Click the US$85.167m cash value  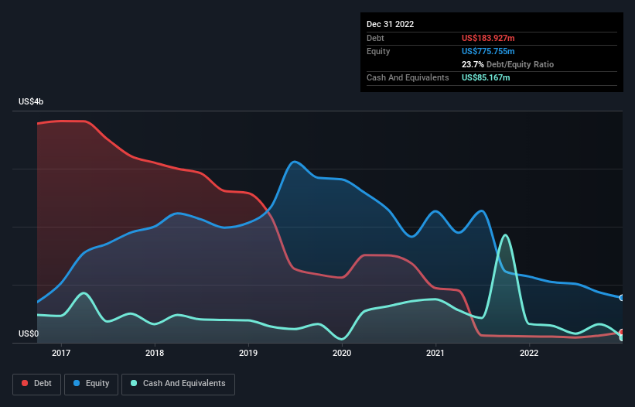click(x=486, y=77)
